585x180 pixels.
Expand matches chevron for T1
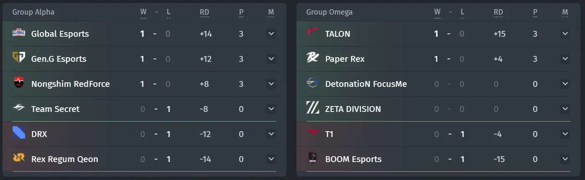pyautogui.click(x=565, y=134)
